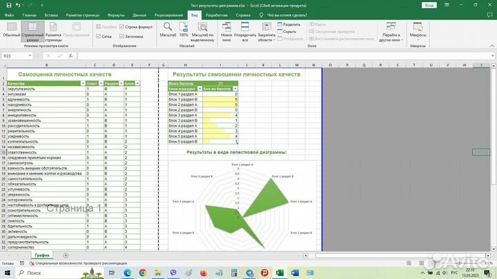Switch to the Вставка ribbon tab

(x=51, y=15)
